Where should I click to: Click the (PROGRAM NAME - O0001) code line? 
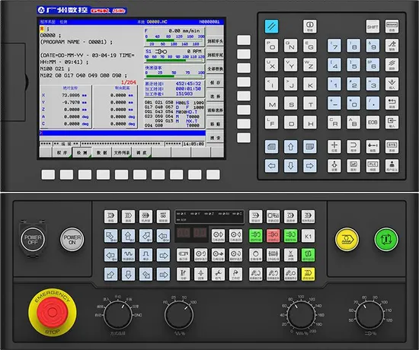[76, 42]
